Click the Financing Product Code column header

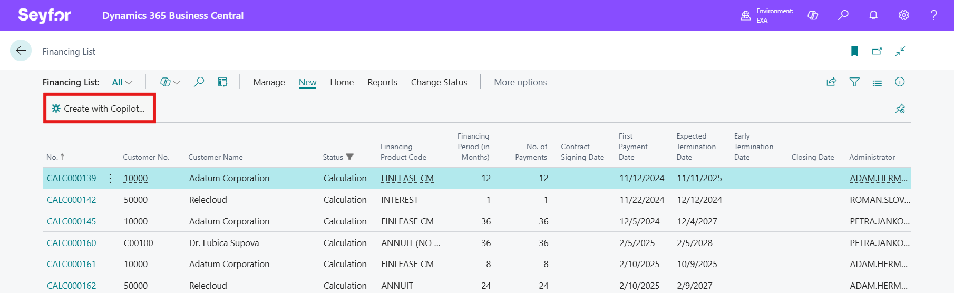(403, 152)
